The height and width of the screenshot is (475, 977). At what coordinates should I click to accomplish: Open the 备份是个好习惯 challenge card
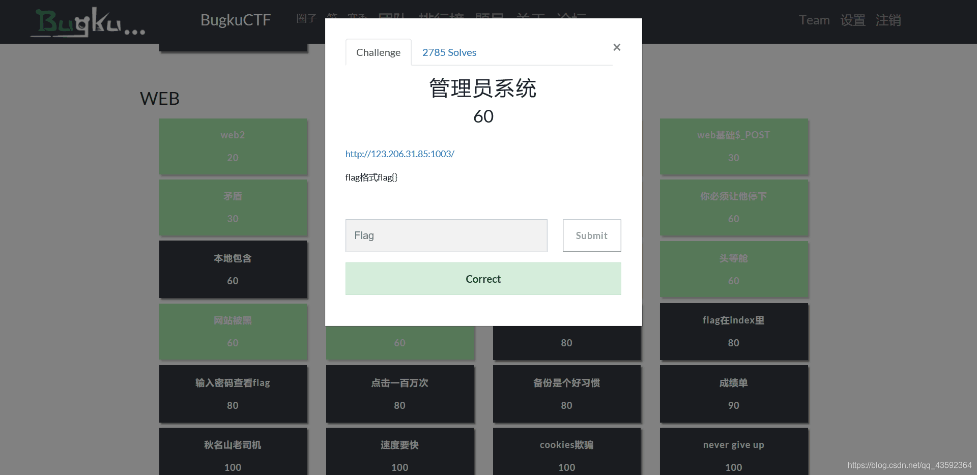(567, 394)
